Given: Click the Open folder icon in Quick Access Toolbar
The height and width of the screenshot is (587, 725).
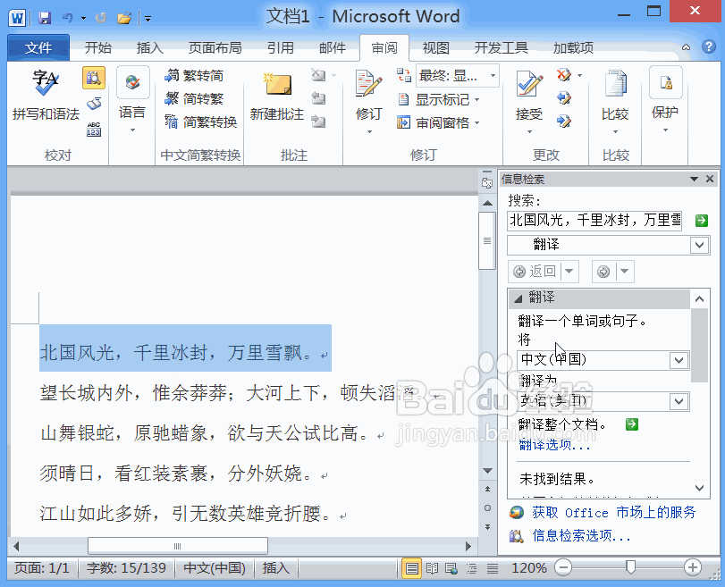Looking at the screenshot, I should tap(124, 18).
